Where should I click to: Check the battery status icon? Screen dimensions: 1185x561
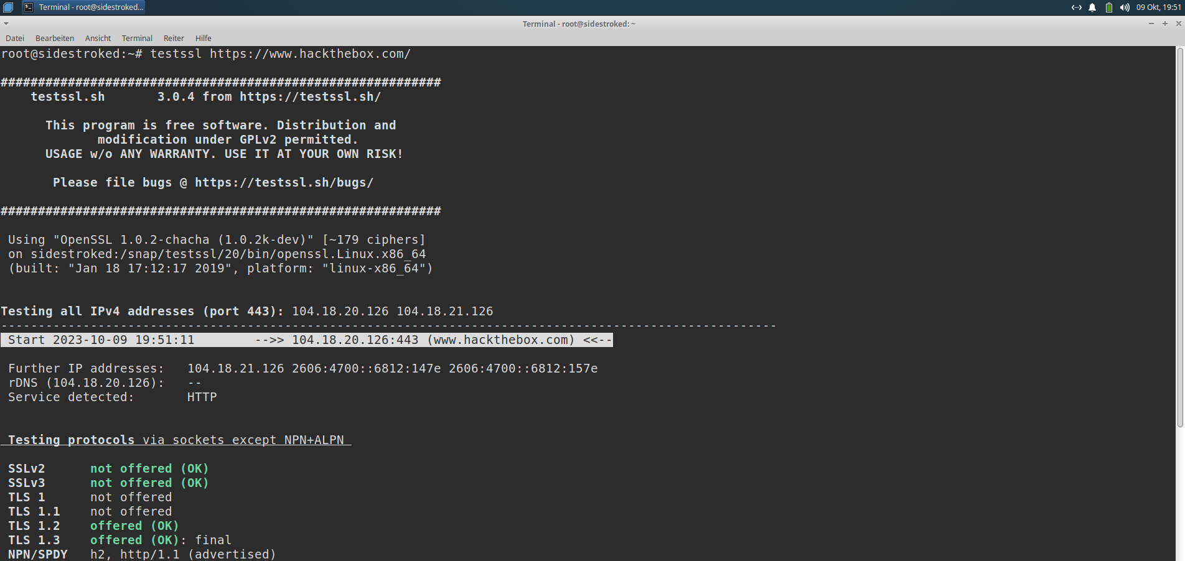coord(1108,7)
